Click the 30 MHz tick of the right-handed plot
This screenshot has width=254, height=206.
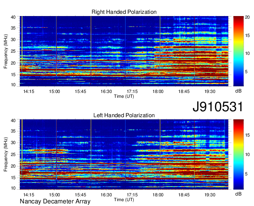[13, 40]
